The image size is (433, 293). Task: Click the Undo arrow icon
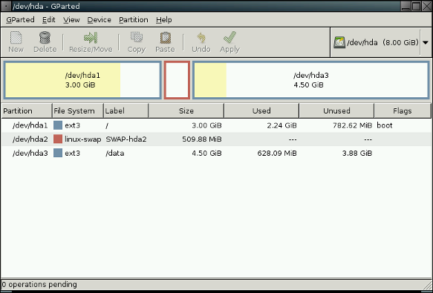tap(201, 38)
